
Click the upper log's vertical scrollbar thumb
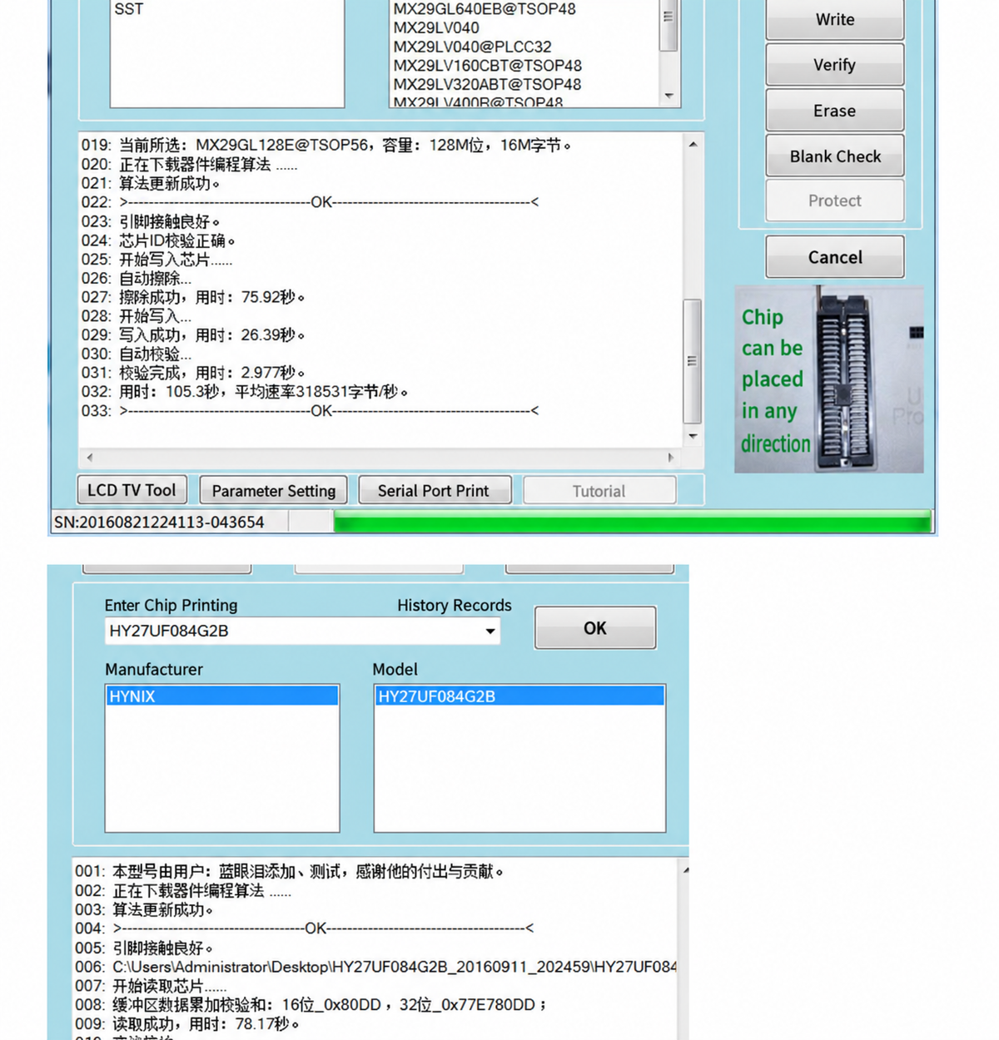(x=693, y=361)
